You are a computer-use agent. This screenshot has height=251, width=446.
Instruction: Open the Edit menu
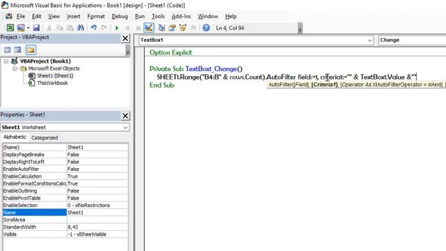[36, 17]
